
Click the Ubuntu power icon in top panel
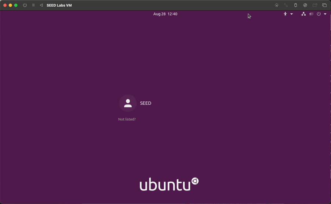pos(319,14)
